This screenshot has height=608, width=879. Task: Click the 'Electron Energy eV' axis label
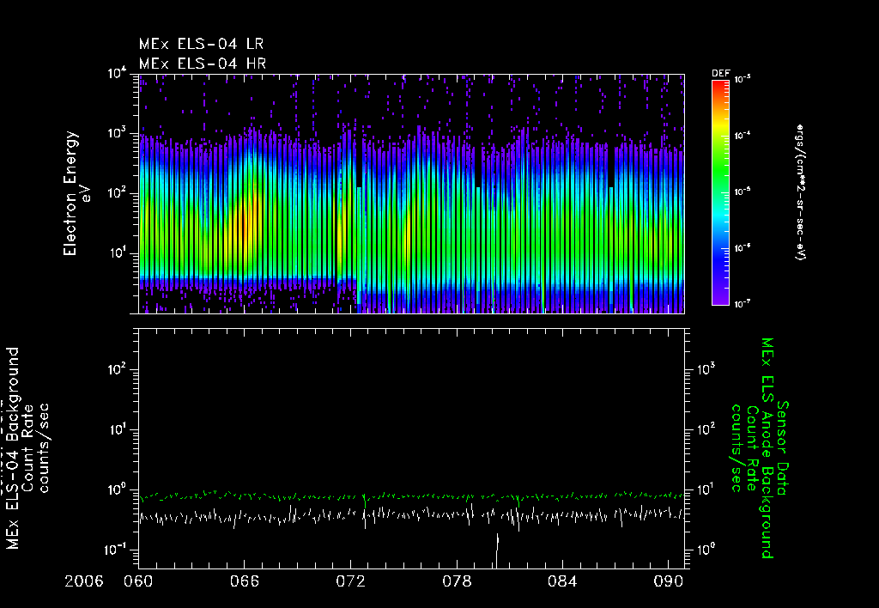(x=76, y=193)
